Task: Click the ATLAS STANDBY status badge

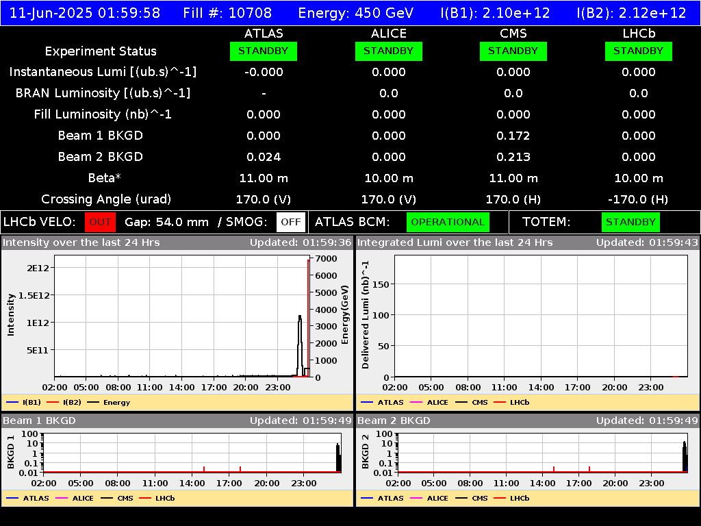Action: coord(264,51)
